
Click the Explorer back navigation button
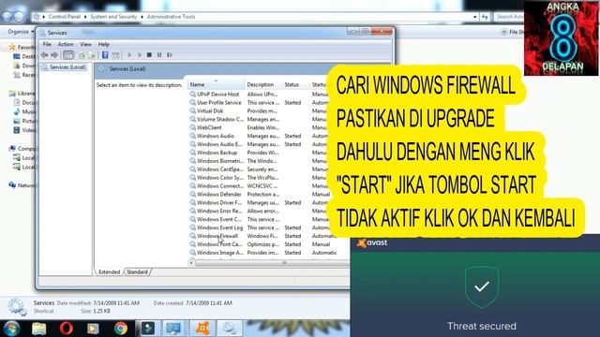click(7, 17)
